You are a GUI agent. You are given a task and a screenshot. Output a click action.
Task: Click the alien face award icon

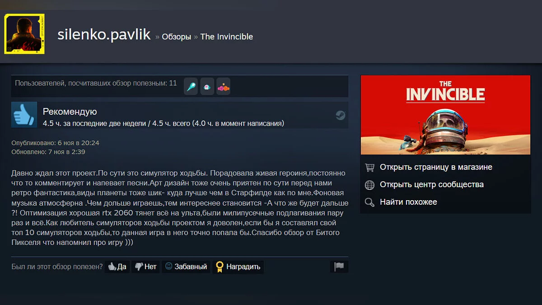point(207,86)
